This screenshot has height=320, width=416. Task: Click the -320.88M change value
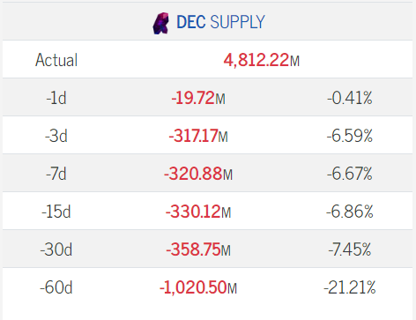coord(198,174)
